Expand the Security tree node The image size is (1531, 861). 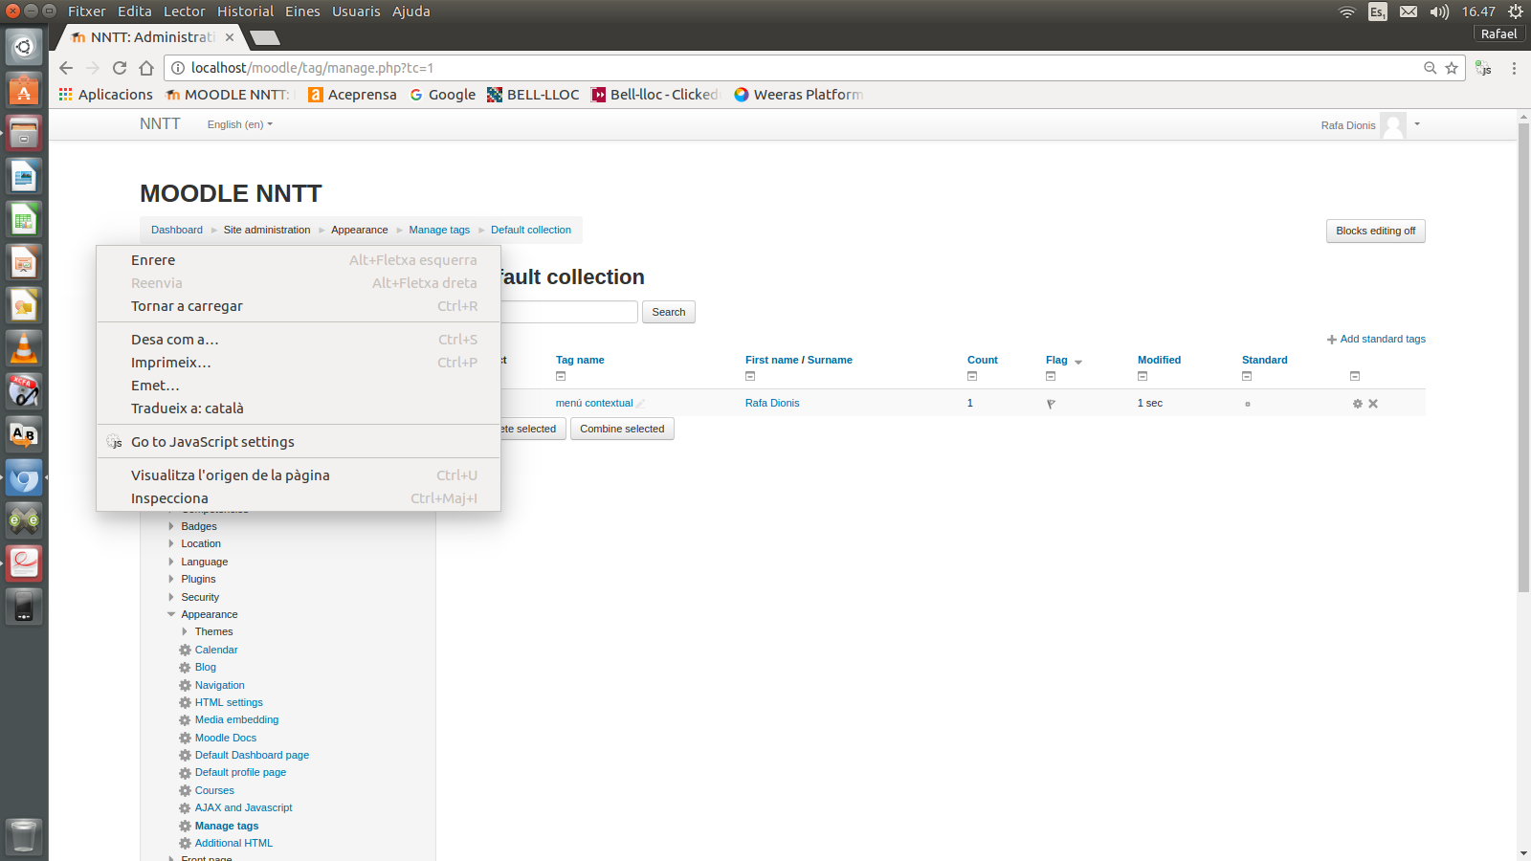[x=171, y=597]
